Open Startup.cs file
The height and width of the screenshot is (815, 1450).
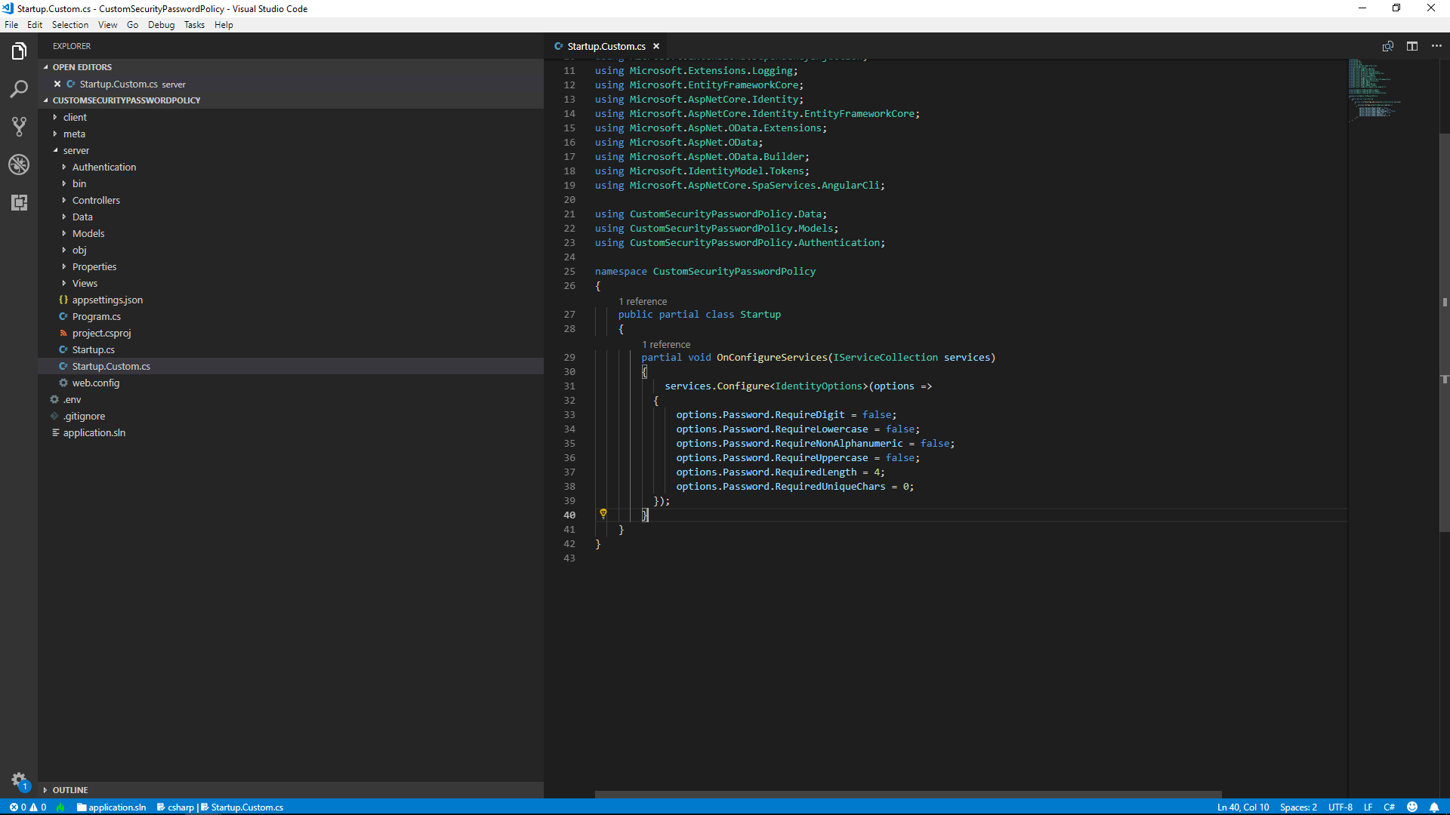[291, 349]
